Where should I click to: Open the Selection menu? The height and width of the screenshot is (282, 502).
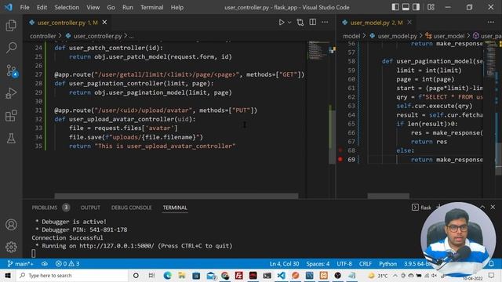tap(67, 7)
